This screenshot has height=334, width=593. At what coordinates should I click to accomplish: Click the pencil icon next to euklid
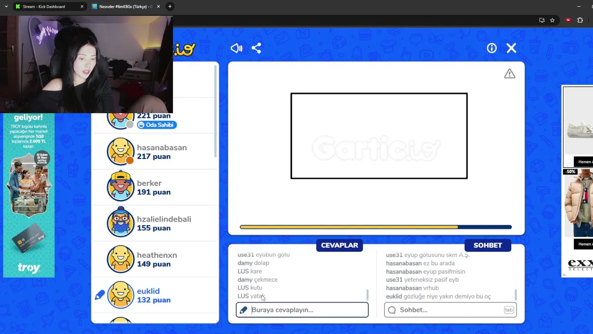[x=100, y=295]
